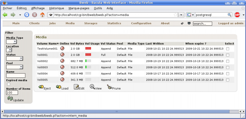Click the Vol Usage bar for Vol0002
This screenshot has height=119, width=246.
coord(88,61)
